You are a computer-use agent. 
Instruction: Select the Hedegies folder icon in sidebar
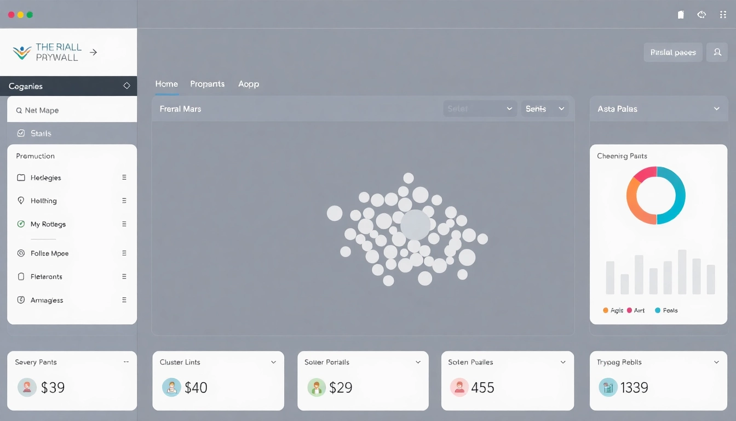pos(20,178)
